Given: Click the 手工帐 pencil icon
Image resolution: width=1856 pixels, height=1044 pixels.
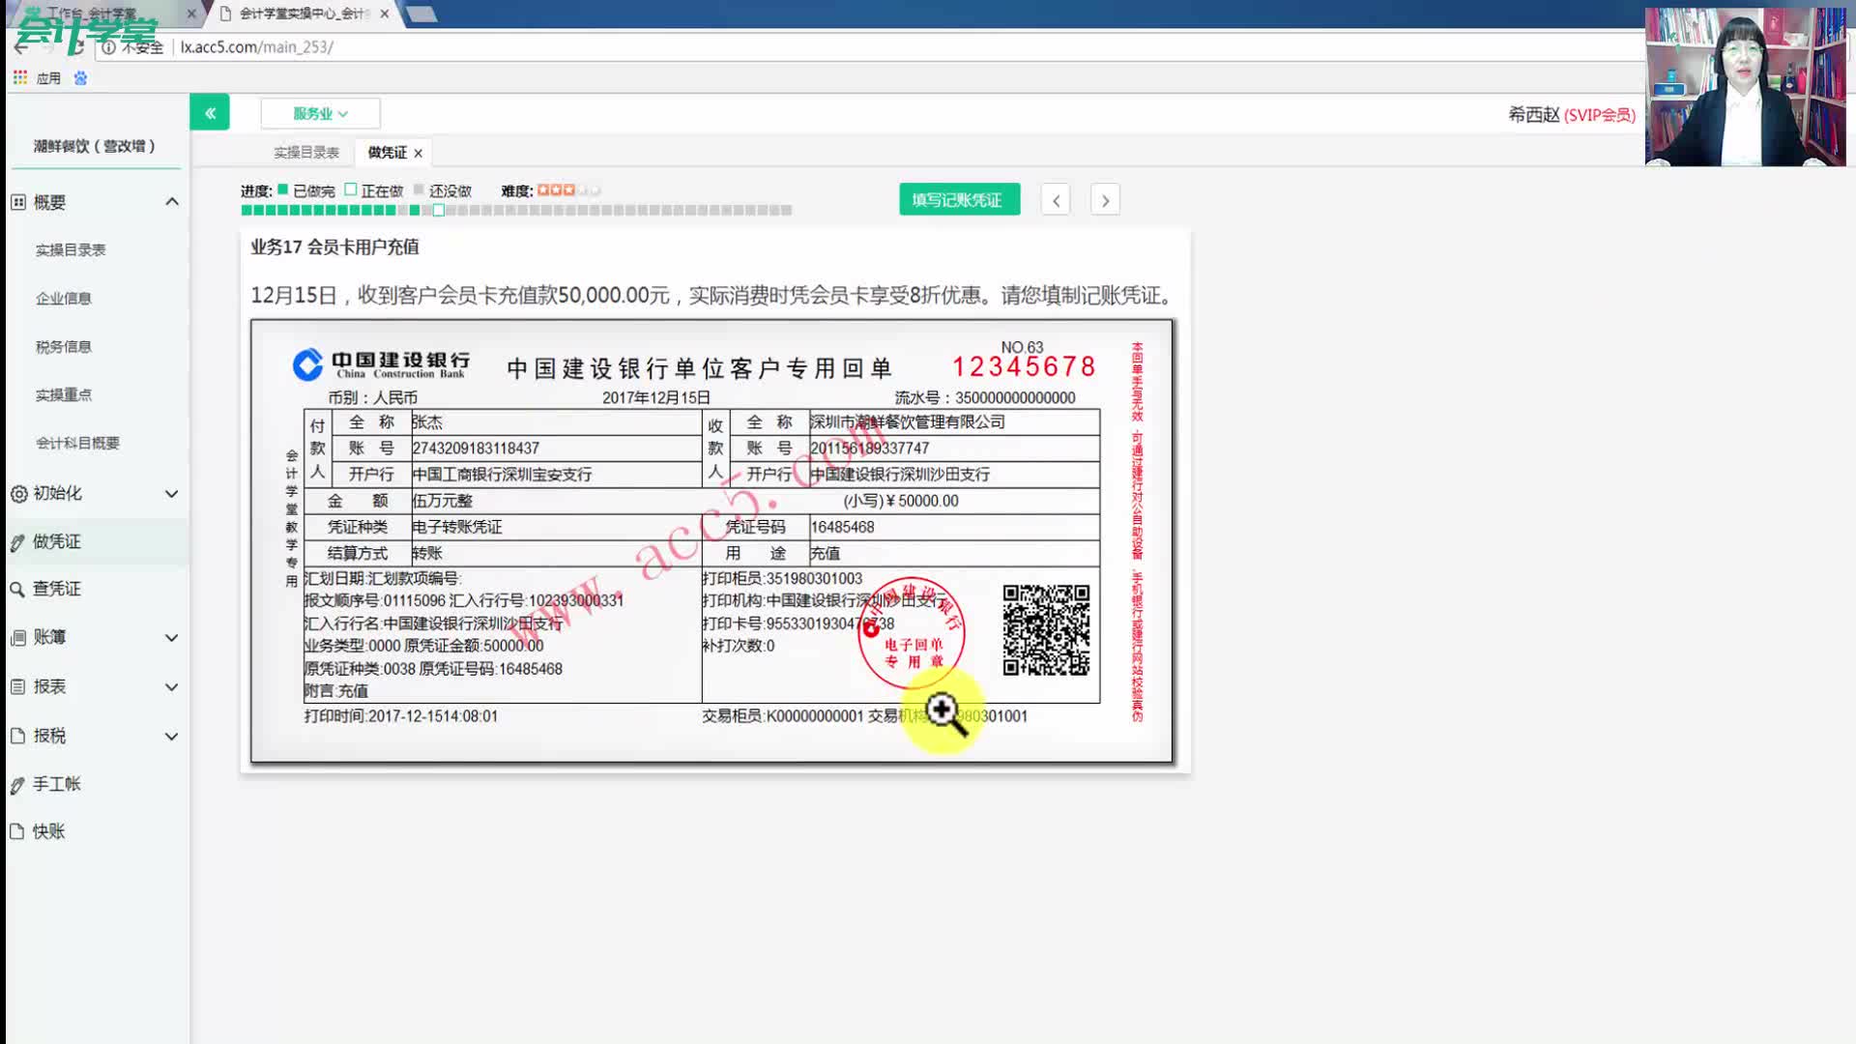Looking at the screenshot, I should coord(17,785).
